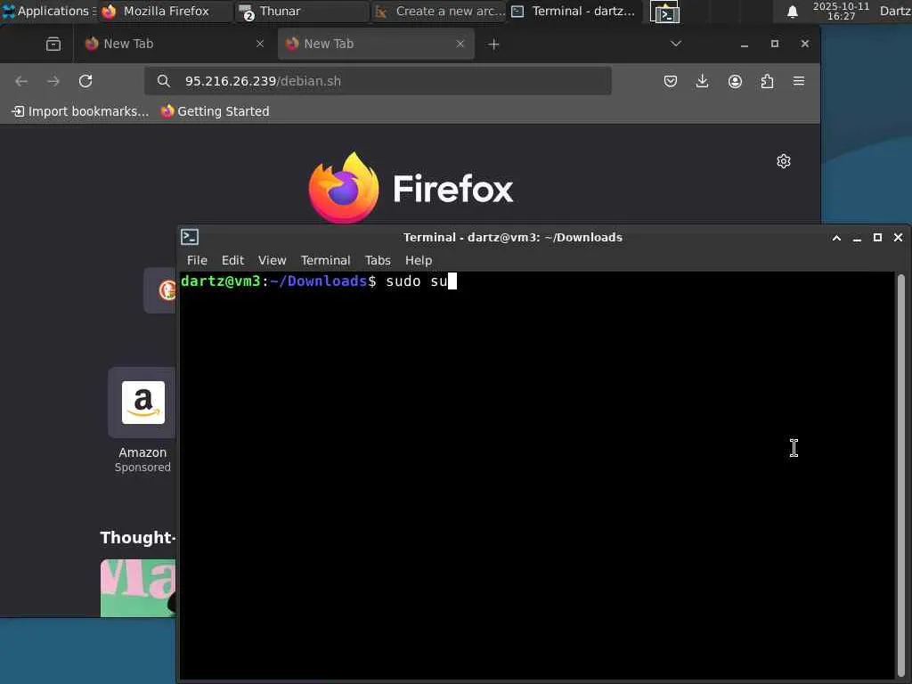
Task: Switch to Mozilla Firefox in the taskbar
Action: [x=166, y=11]
